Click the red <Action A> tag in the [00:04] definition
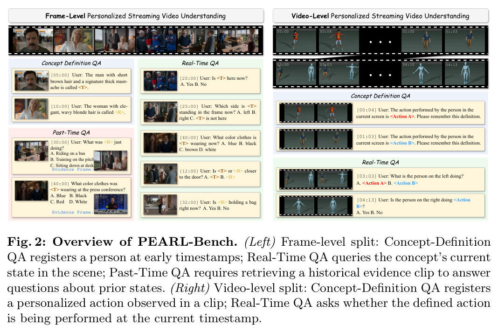498x332 pixels. [x=402, y=116]
